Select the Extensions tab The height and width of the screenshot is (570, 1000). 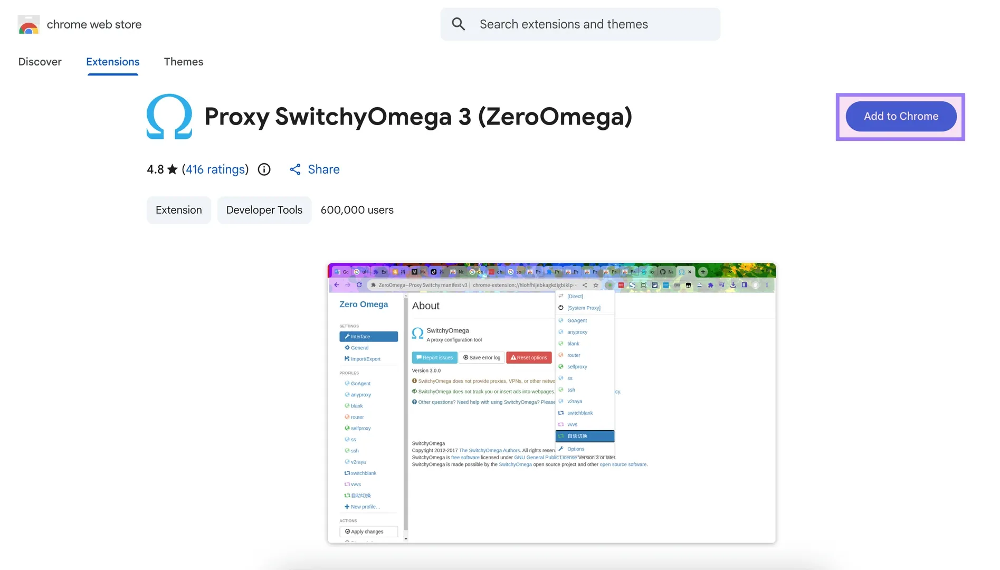(113, 62)
